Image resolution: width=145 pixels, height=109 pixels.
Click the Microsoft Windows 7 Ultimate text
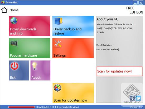click(x=116, y=24)
